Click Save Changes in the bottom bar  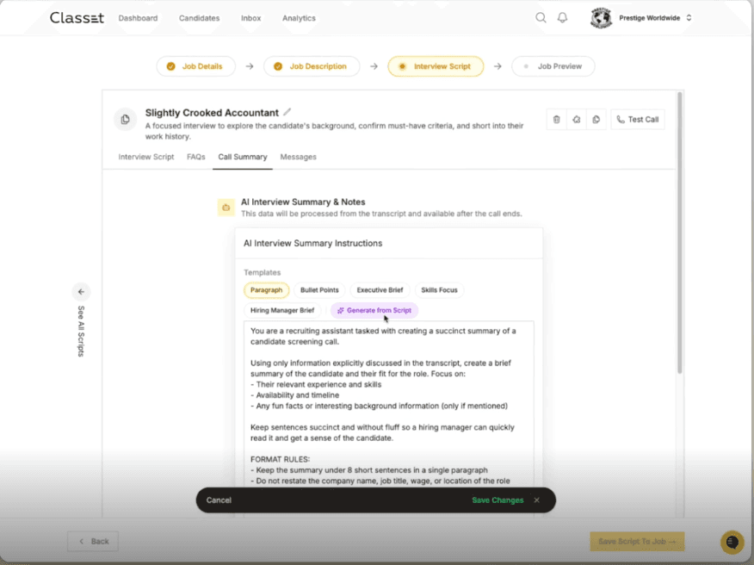[x=498, y=500]
